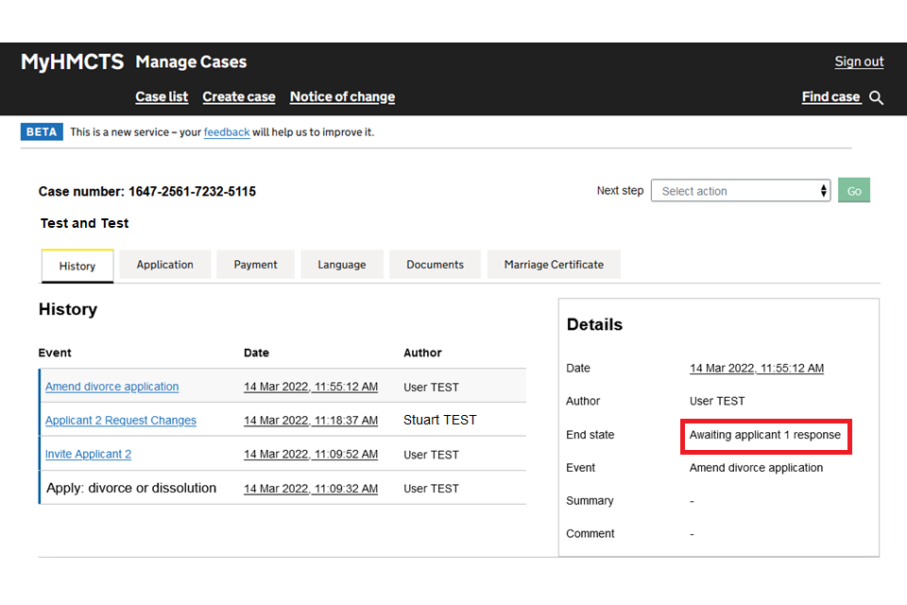
Task: Open the Payment tab
Action: pyautogui.click(x=255, y=265)
